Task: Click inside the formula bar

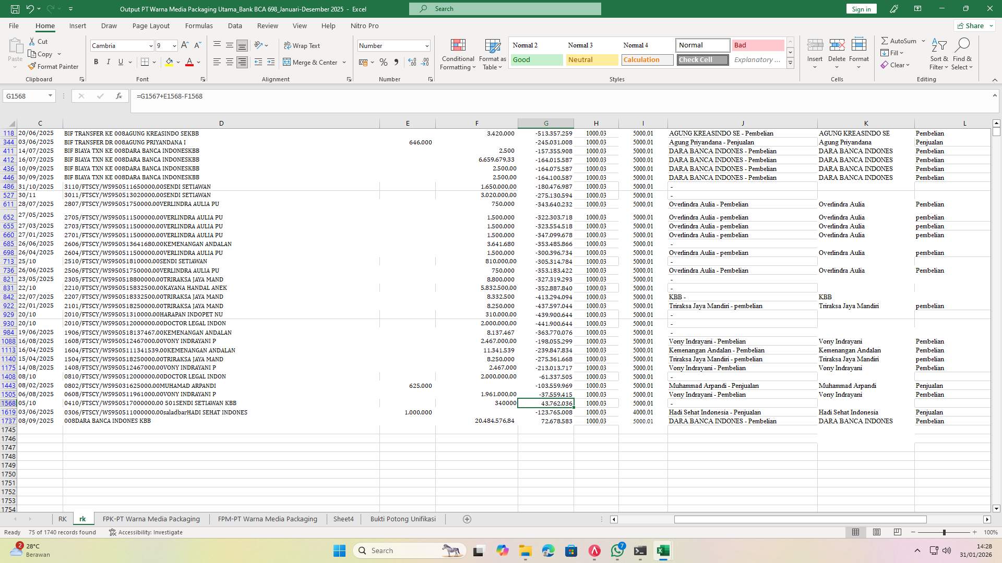Action: [365, 96]
